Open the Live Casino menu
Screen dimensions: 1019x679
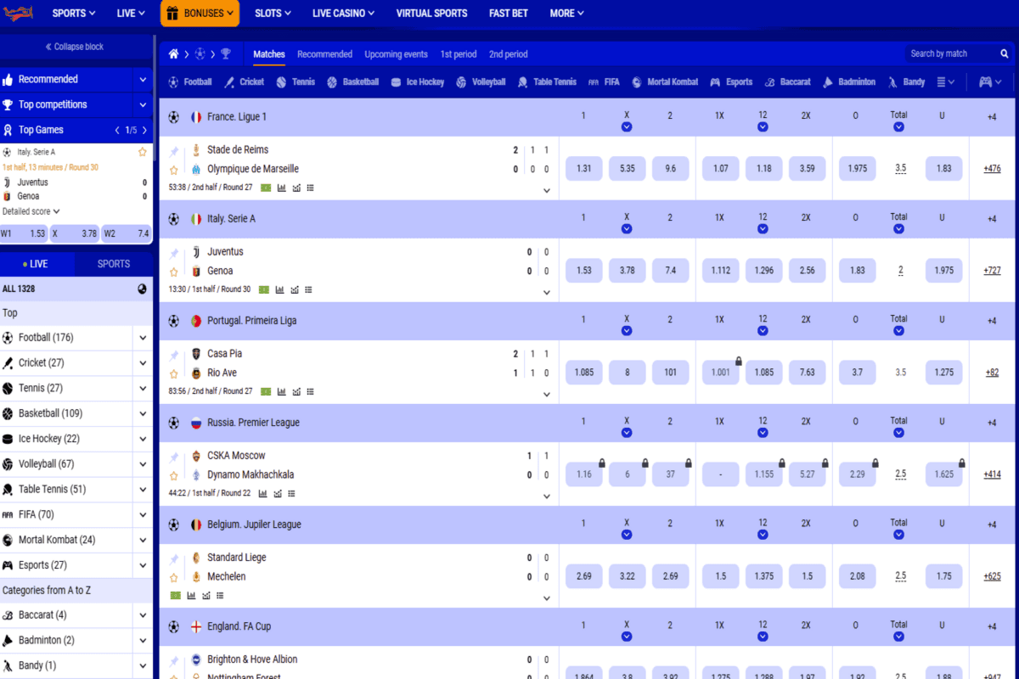(x=344, y=14)
